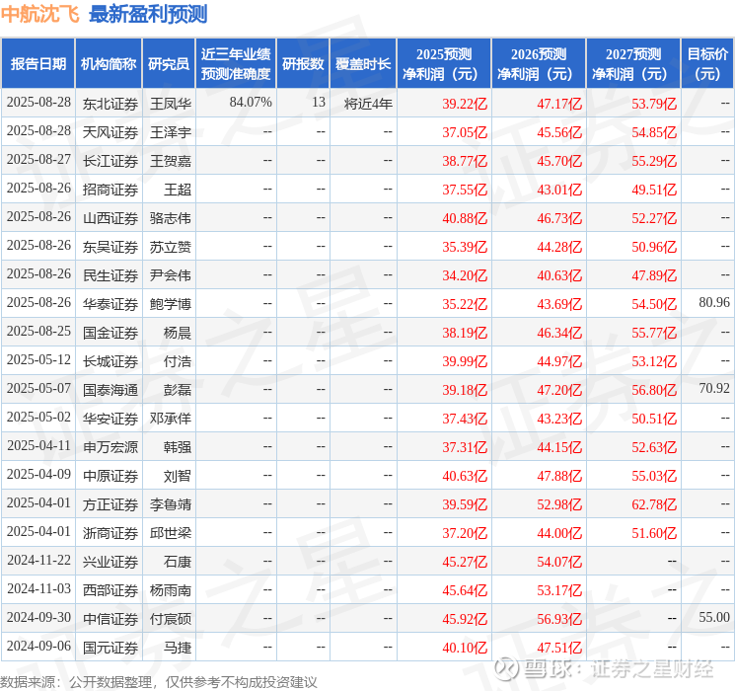Select the 84.07% accuracy value

pos(251,103)
